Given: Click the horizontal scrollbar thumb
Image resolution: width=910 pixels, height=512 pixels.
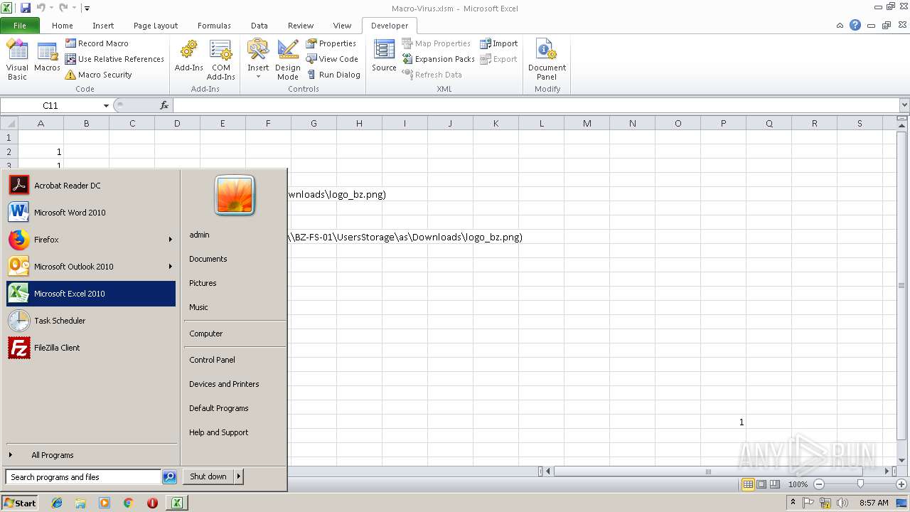Looking at the screenshot, I should click(x=708, y=471).
